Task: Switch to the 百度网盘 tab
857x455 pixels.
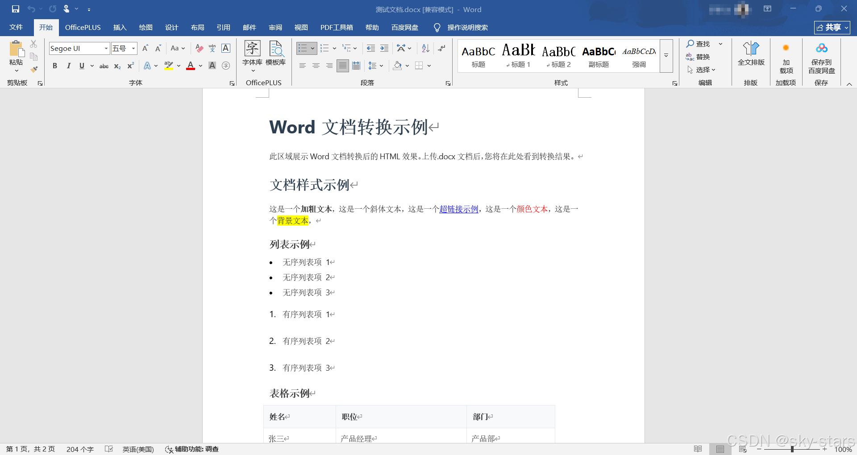Action: [x=405, y=27]
